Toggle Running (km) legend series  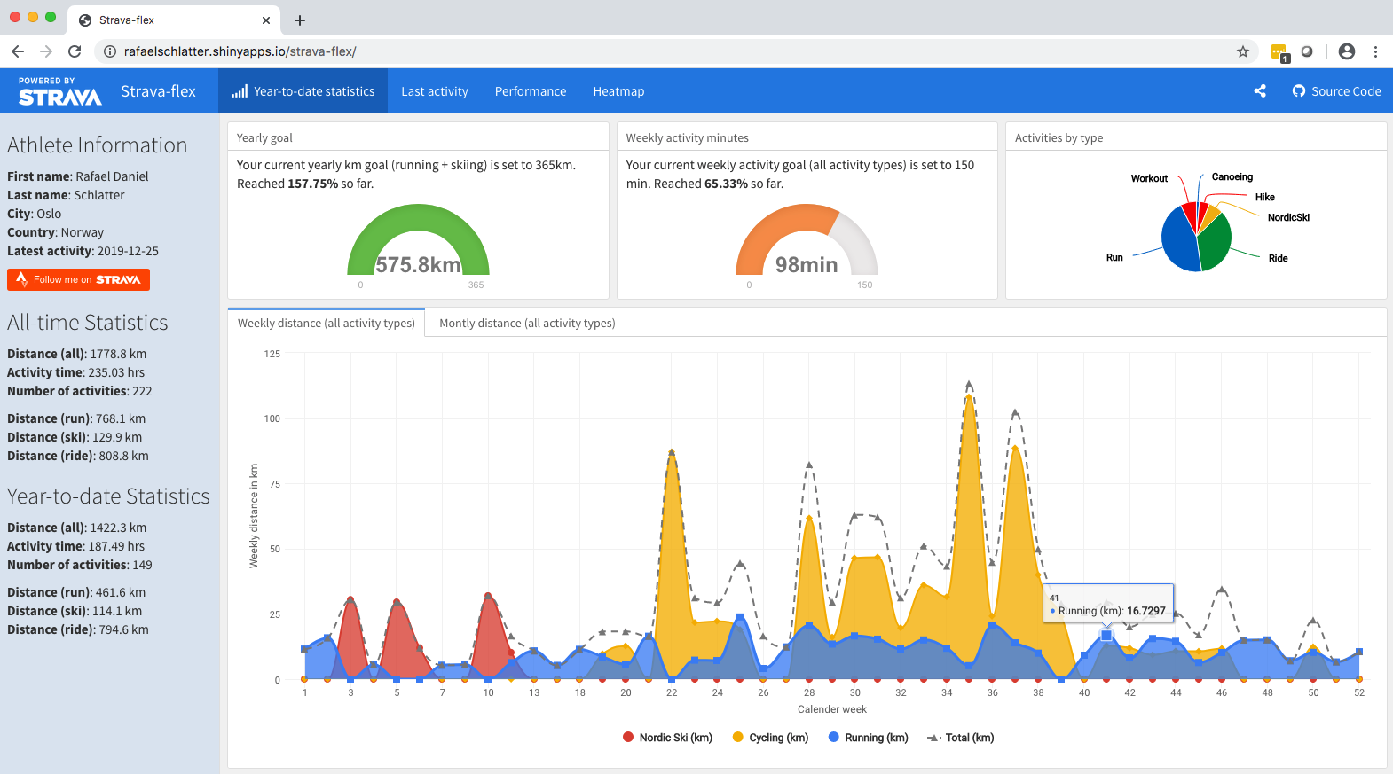[868, 738]
